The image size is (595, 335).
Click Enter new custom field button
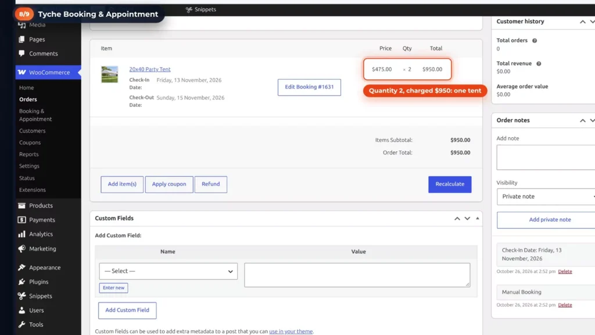point(113,288)
